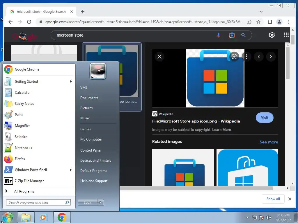
Task: Open blue Windows store related image
Action: click(247, 167)
